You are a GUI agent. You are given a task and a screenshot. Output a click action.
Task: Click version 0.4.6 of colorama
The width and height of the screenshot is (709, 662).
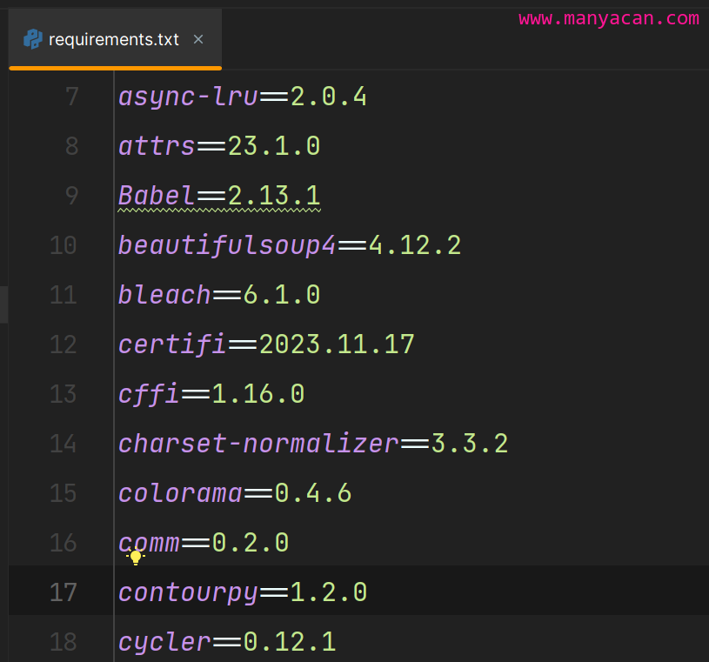313,493
